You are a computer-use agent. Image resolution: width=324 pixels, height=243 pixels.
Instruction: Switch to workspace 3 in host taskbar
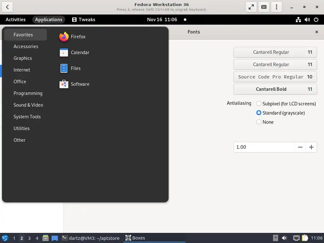click(x=29, y=238)
